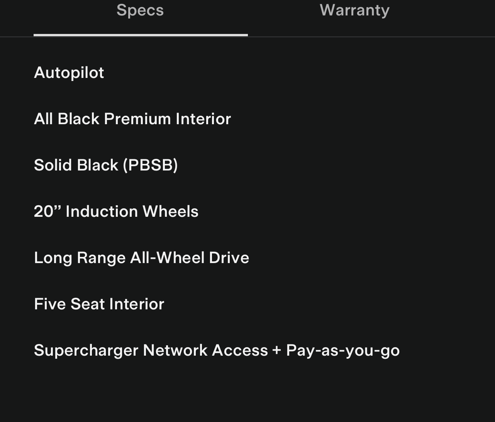Click the Autopilot spec item
The width and height of the screenshot is (495, 422).
[x=69, y=73]
